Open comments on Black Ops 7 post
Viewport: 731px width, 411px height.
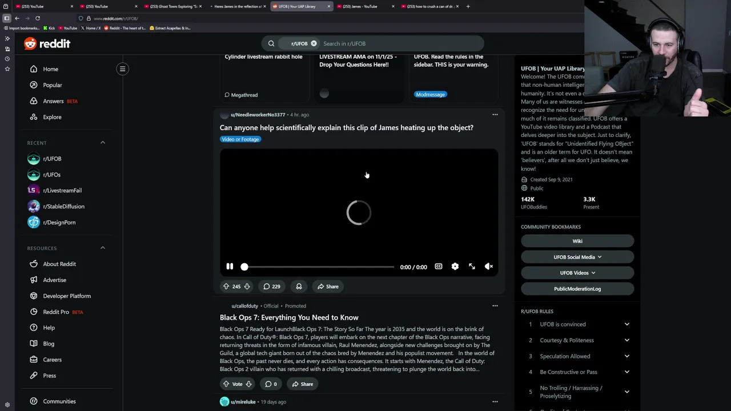(x=271, y=384)
